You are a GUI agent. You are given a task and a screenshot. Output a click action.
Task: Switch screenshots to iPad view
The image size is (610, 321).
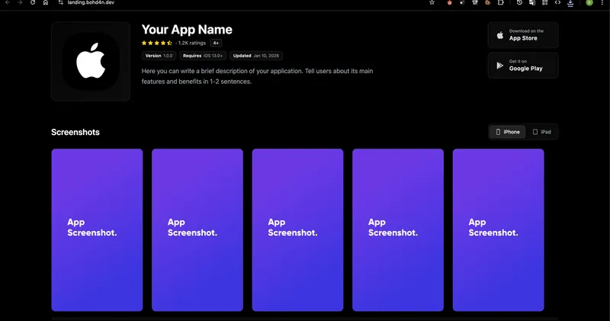[541, 132]
